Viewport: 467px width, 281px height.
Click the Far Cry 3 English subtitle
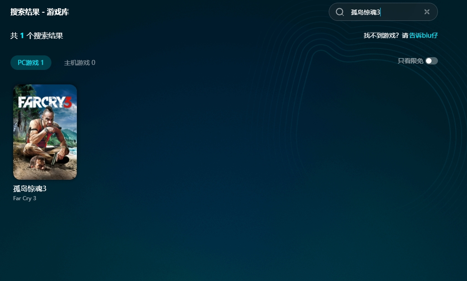tap(25, 198)
